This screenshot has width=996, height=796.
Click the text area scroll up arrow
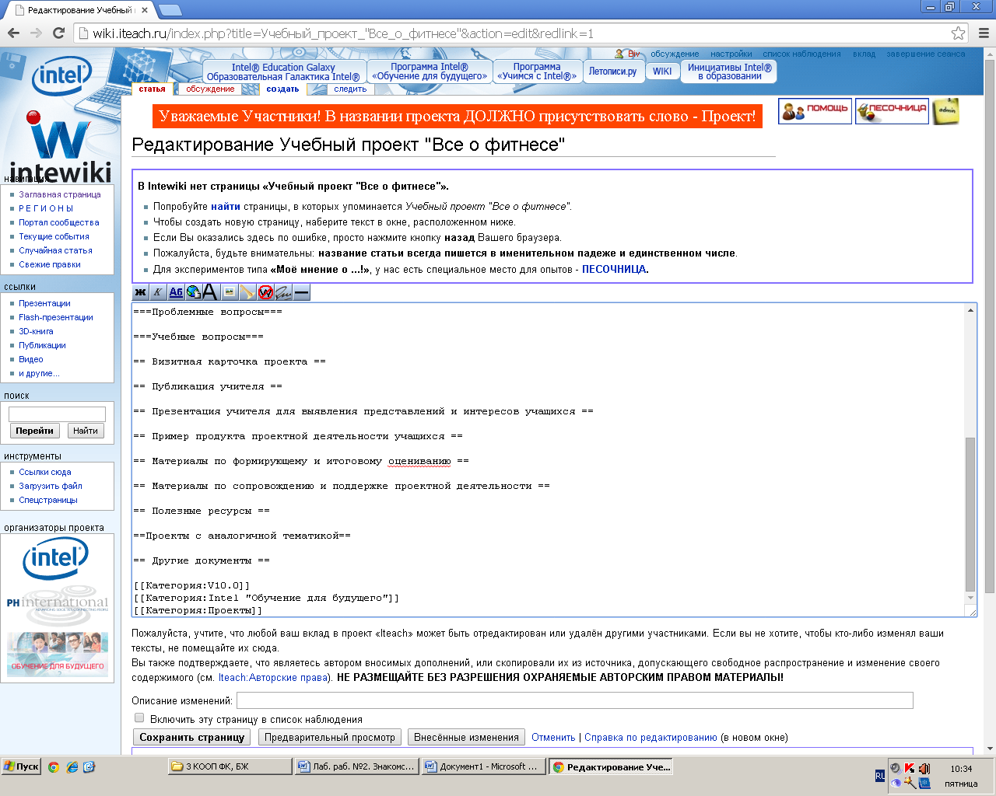tap(970, 310)
